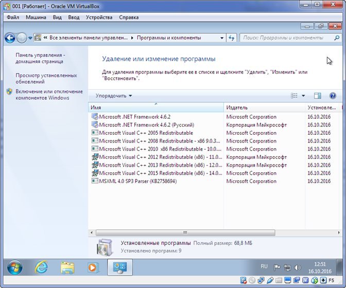Click the scroll right arrow of list
The height and width of the screenshot is (288, 346).
tap(339, 232)
